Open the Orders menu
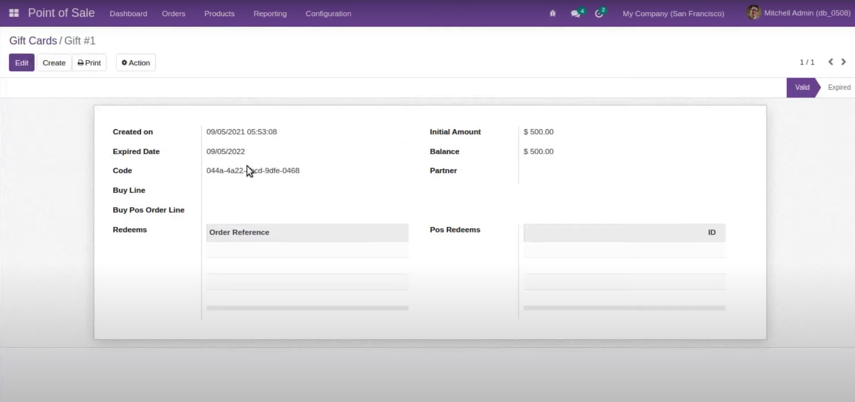Viewport: 855px width, 402px height. coord(173,14)
